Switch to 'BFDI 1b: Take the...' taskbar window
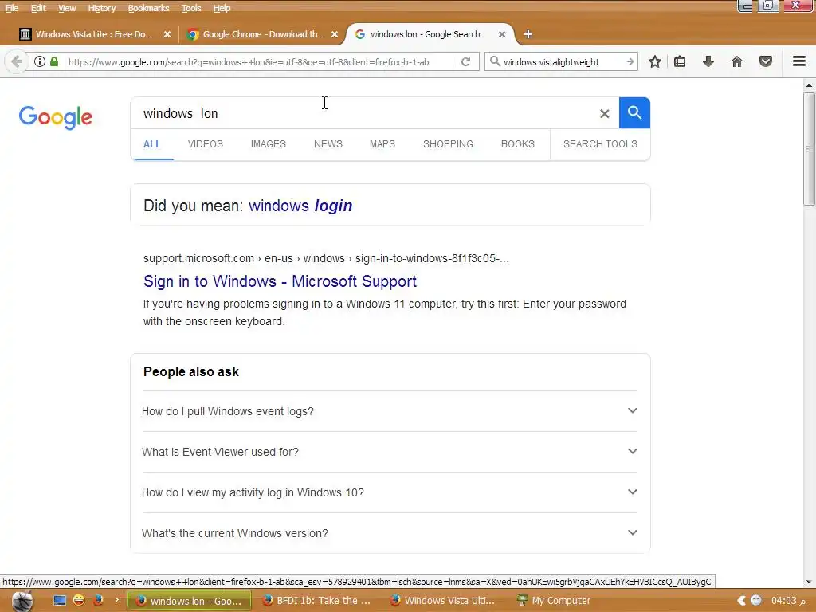Image resolution: width=816 pixels, height=612 pixels. click(316, 601)
